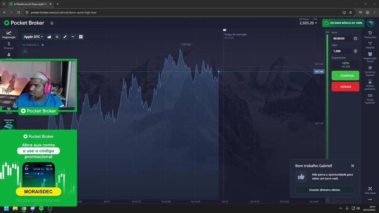The width and height of the screenshot is (379, 213).
Task: Open Discord from taskbar
Action: (33, 208)
